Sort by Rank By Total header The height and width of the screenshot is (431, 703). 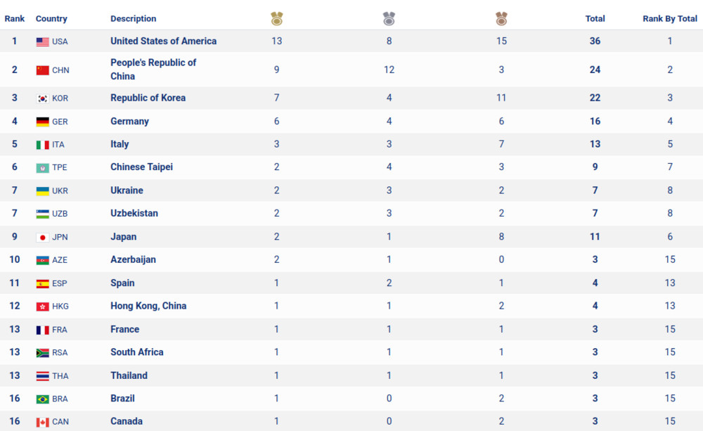tap(670, 18)
